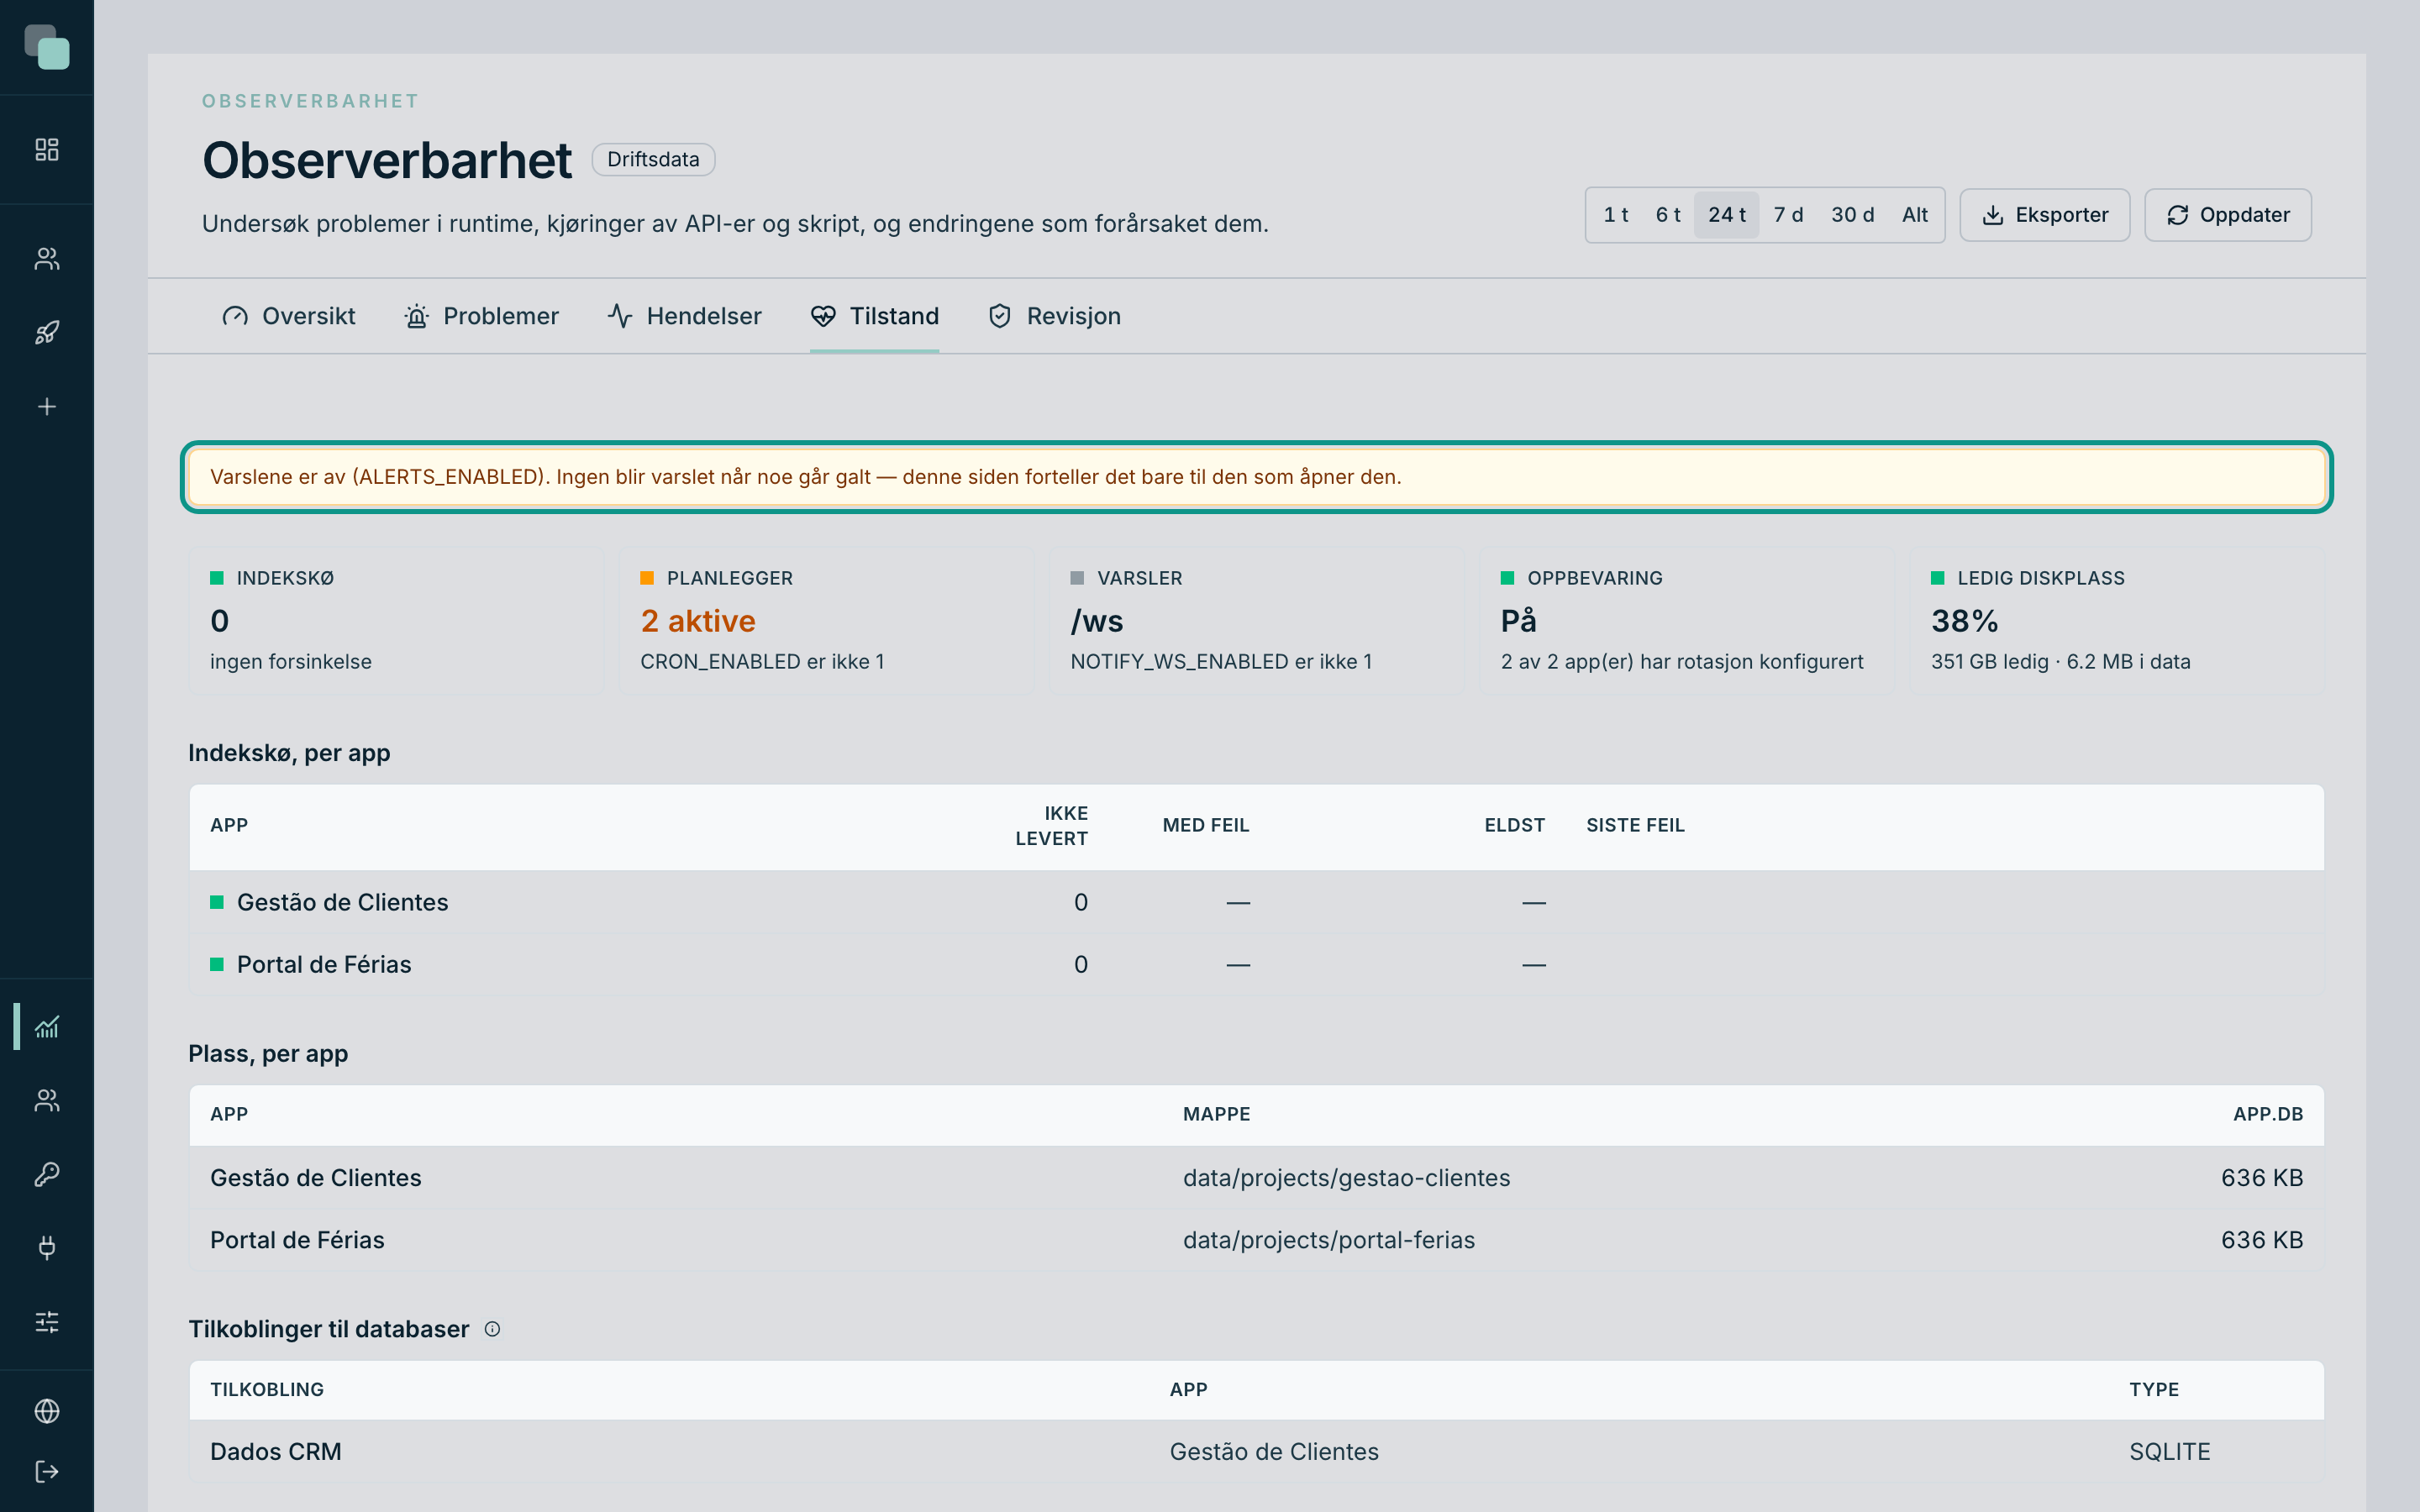Switch to the Problemer tab
The height and width of the screenshot is (1512, 2420).
click(x=481, y=316)
